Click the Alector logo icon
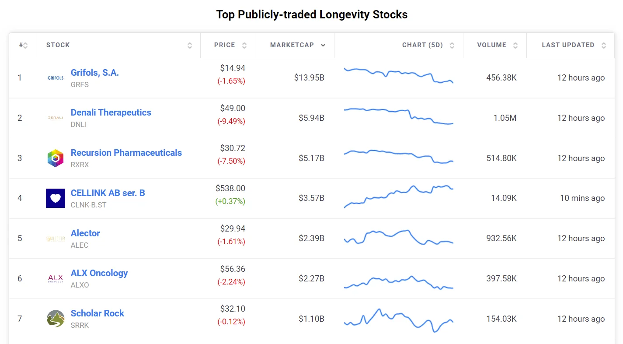The image size is (623, 344). [x=56, y=239]
